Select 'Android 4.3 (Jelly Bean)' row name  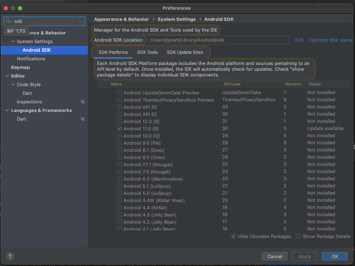(150, 215)
